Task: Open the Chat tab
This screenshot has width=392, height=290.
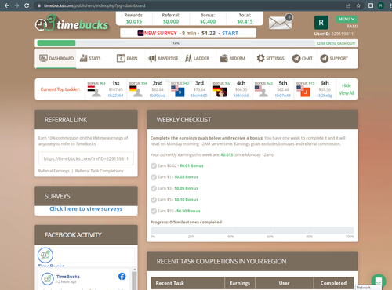Action: (x=303, y=58)
